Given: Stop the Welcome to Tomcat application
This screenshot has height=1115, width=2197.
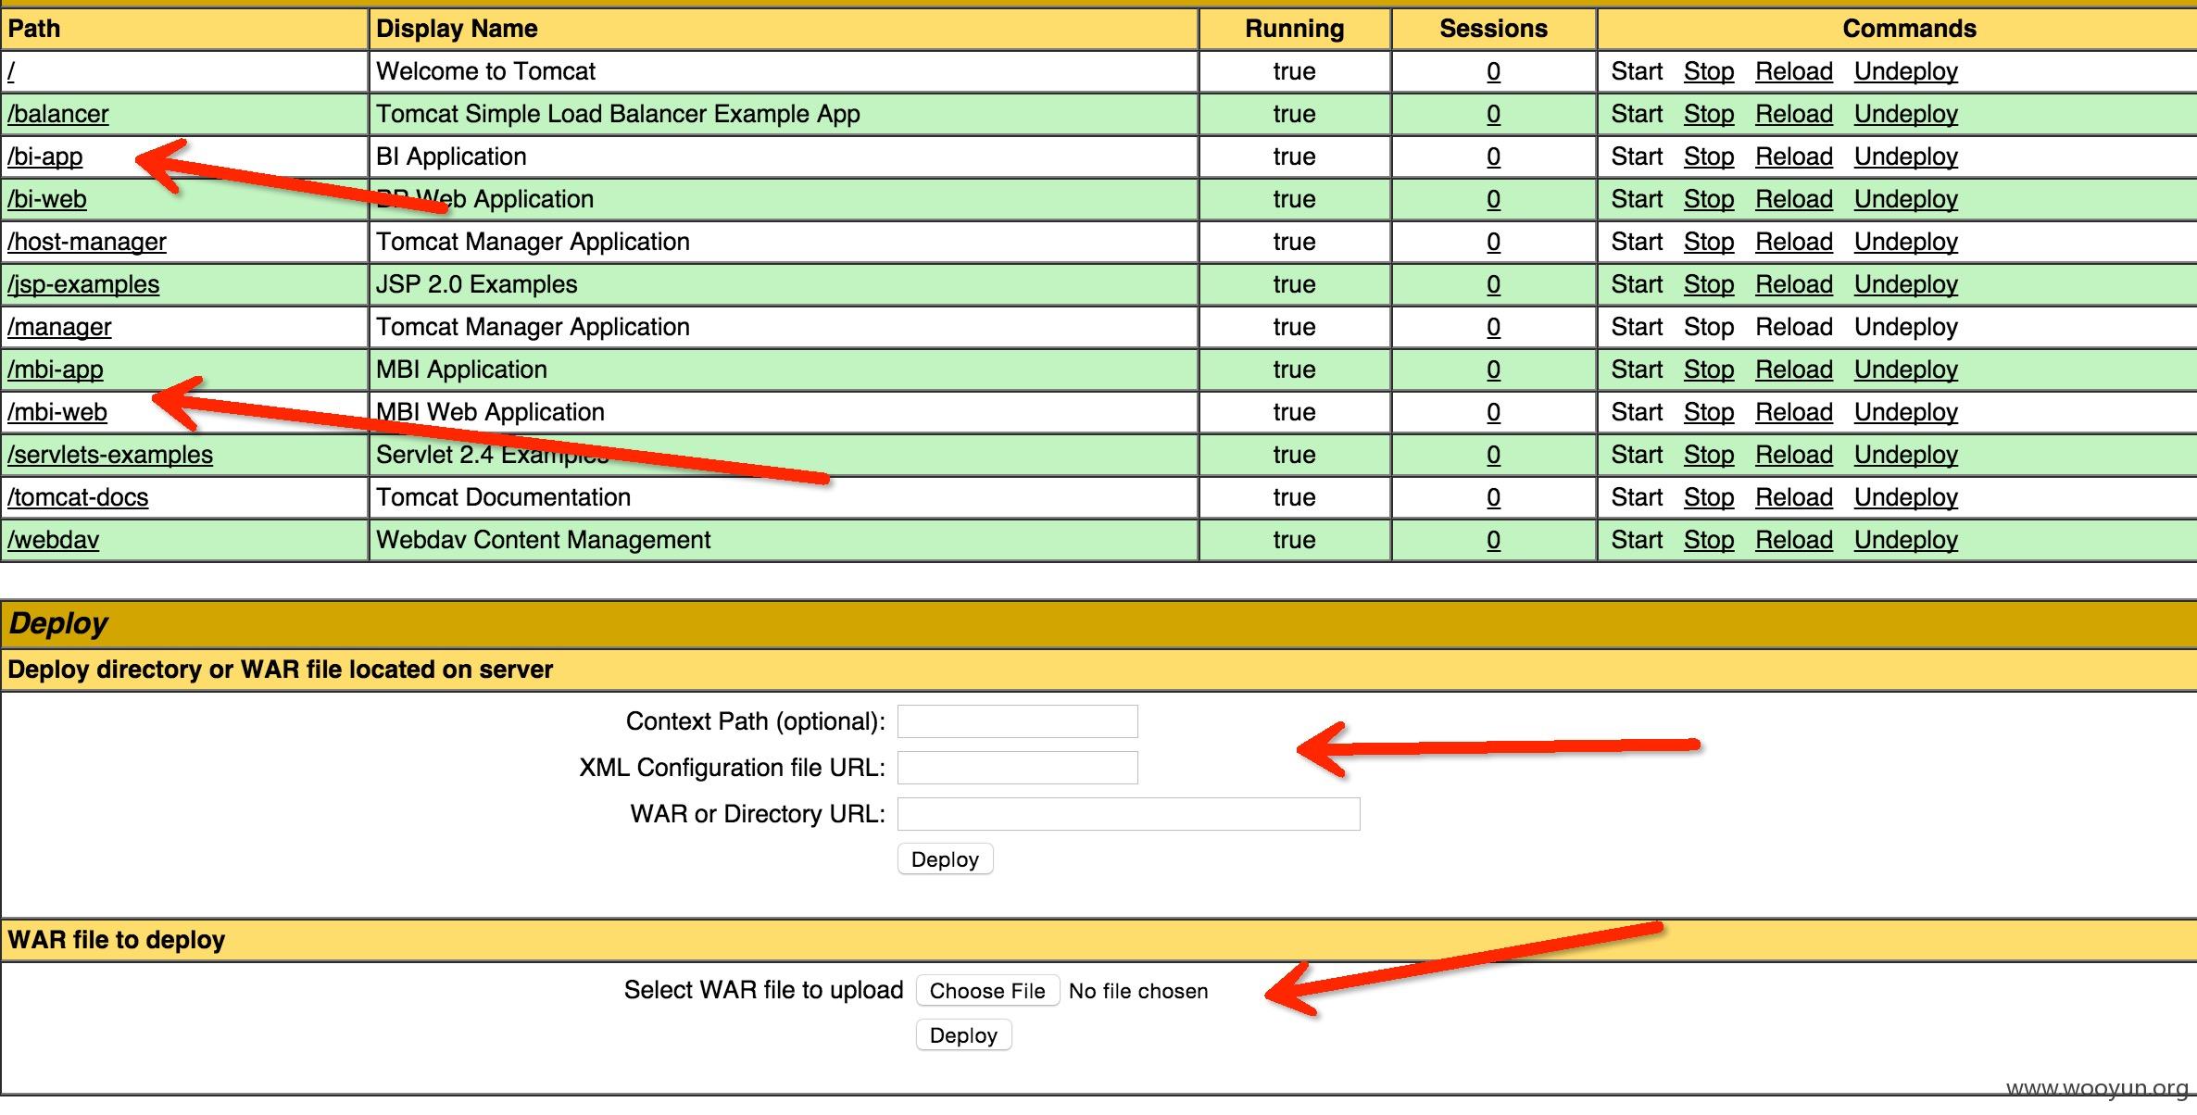Looking at the screenshot, I should pos(1709,71).
